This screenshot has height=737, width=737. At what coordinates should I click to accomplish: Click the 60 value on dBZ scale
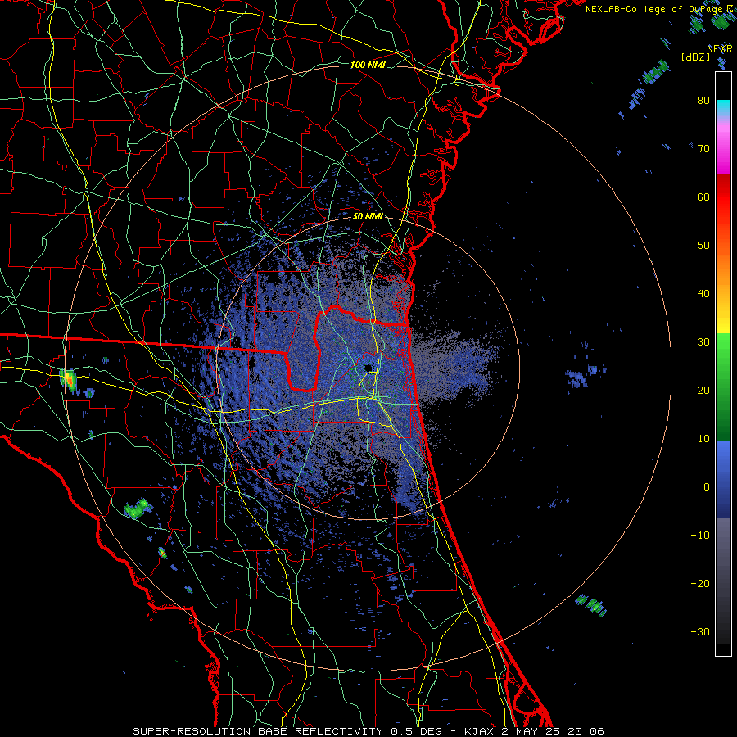pos(703,197)
